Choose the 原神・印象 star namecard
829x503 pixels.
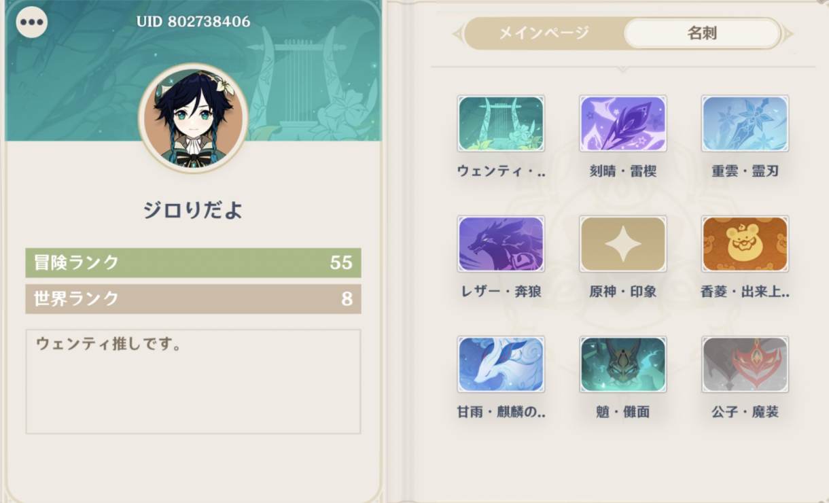[623, 244]
